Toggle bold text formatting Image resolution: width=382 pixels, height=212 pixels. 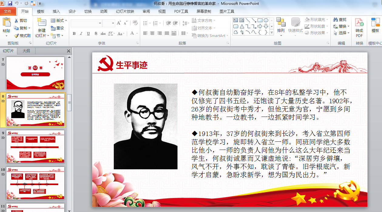(74, 33)
